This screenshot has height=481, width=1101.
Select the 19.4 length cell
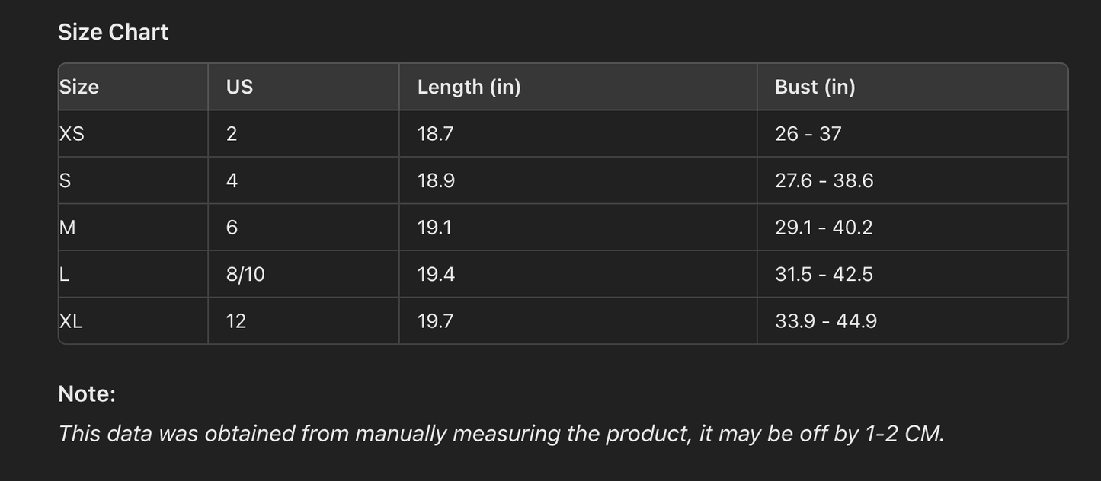click(x=436, y=274)
